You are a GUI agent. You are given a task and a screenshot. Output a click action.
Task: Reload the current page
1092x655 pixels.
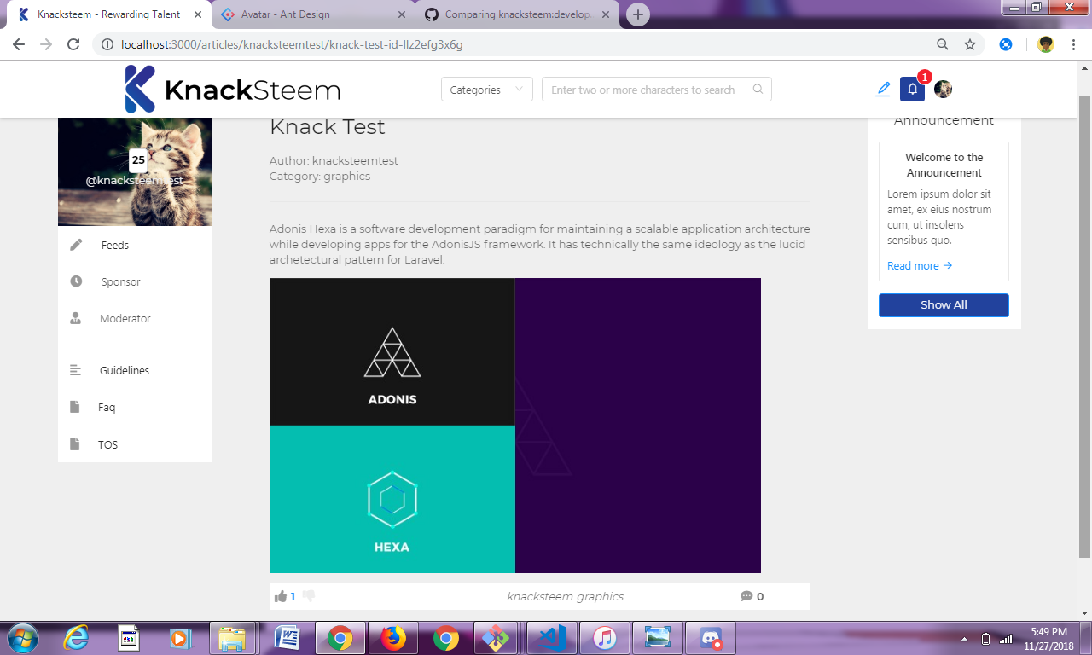coord(73,44)
